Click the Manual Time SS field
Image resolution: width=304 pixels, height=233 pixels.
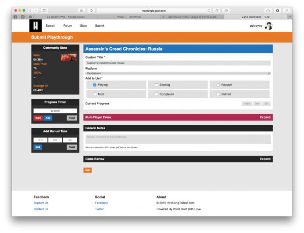[70, 140]
